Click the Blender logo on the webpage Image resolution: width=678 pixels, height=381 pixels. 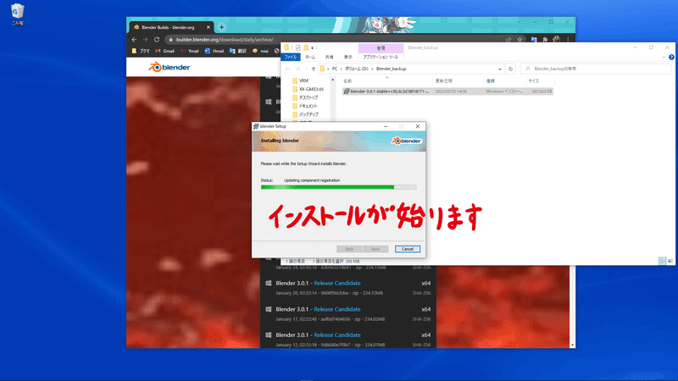point(169,67)
